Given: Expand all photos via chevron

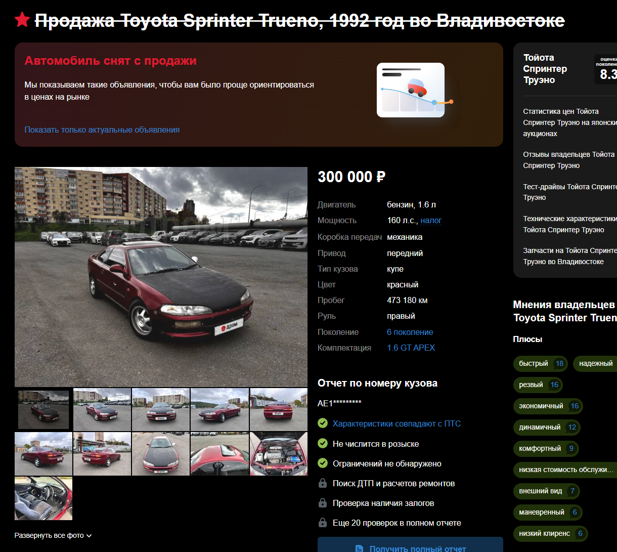Looking at the screenshot, I should (x=89, y=535).
